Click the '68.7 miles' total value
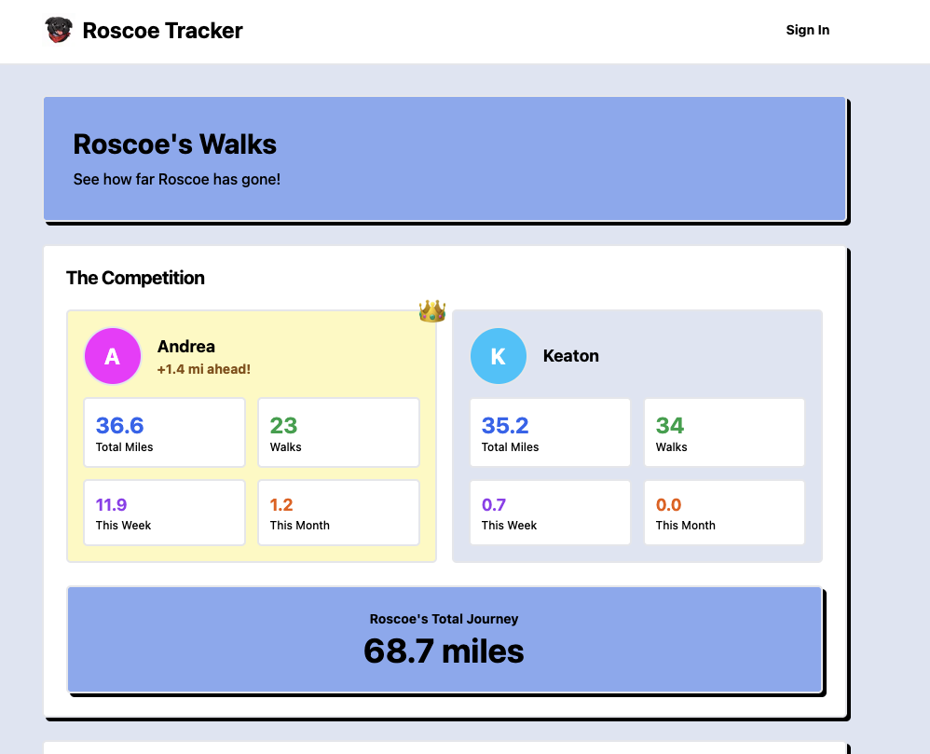930x754 pixels. click(x=444, y=651)
